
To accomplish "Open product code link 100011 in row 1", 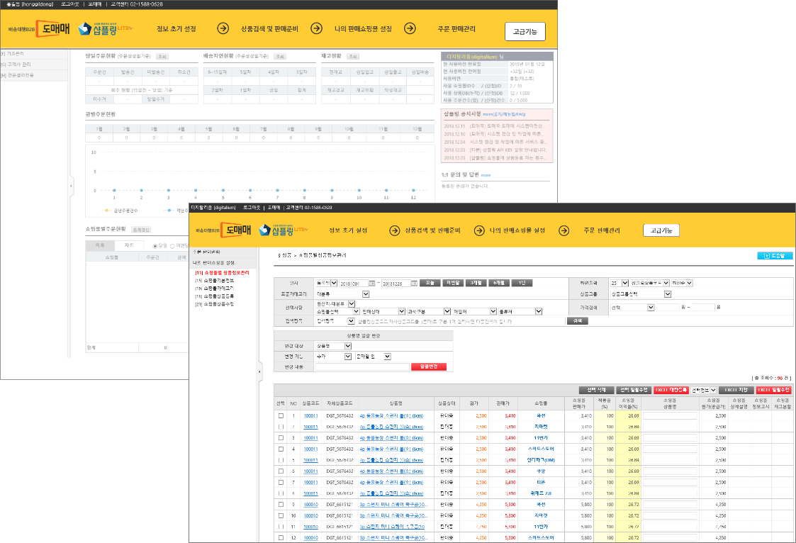I will coord(310,415).
